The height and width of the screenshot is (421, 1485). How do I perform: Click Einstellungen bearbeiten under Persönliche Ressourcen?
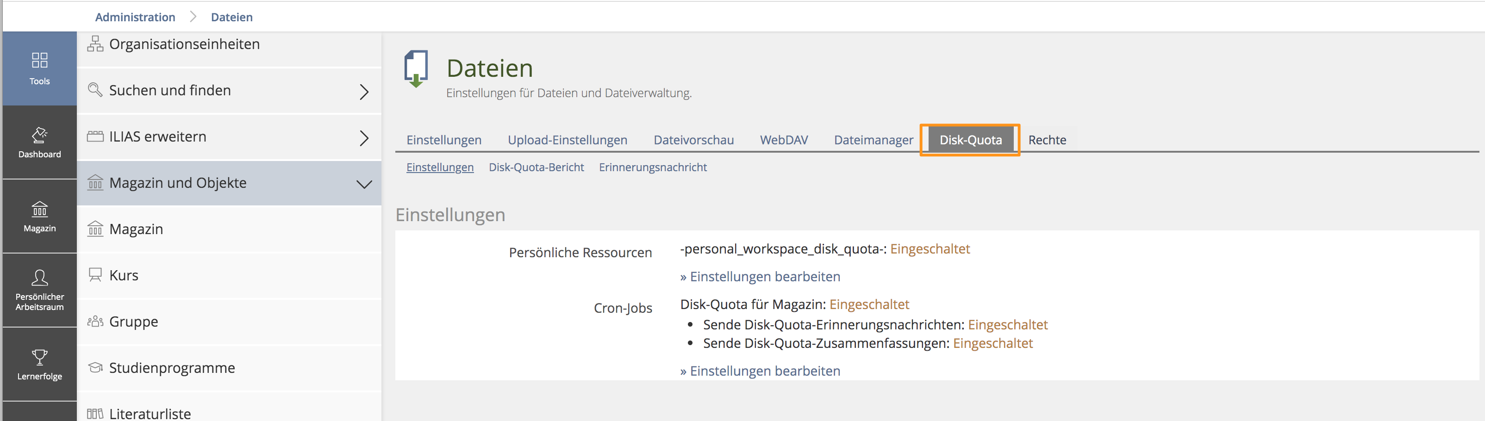tap(760, 277)
